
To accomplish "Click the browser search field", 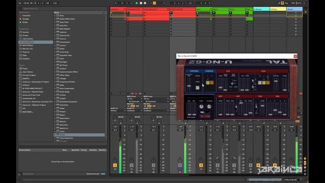I will (64, 9).
